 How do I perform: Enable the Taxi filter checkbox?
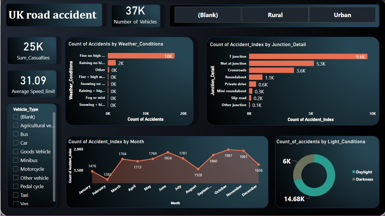[15, 195]
